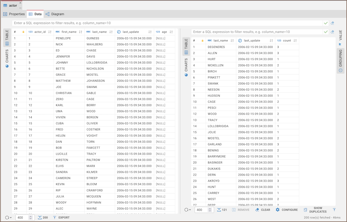Switch to the Properties tab

[x=14, y=14]
